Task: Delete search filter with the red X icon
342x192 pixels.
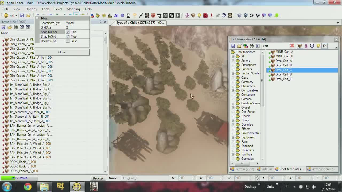Action: point(292,46)
